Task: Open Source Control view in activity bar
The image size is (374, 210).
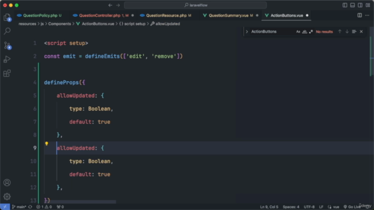Action: 7,45
